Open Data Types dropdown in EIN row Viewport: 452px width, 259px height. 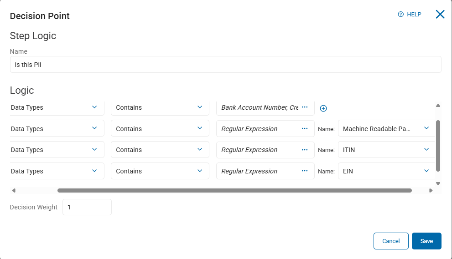pos(94,171)
